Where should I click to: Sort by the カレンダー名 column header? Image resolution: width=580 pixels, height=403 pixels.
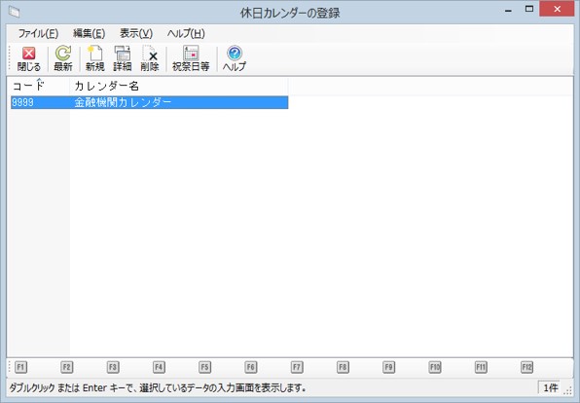pos(179,87)
